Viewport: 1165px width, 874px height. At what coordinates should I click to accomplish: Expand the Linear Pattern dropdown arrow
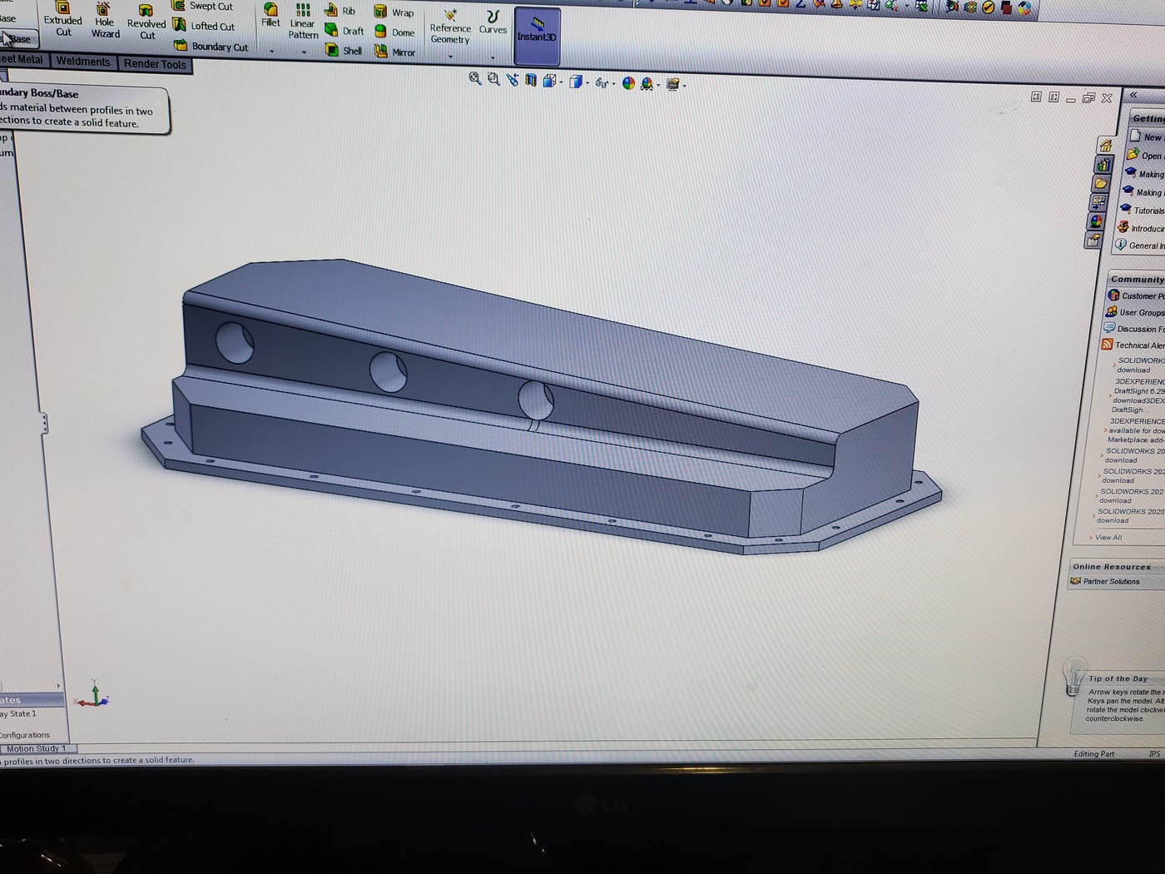pyautogui.click(x=304, y=52)
